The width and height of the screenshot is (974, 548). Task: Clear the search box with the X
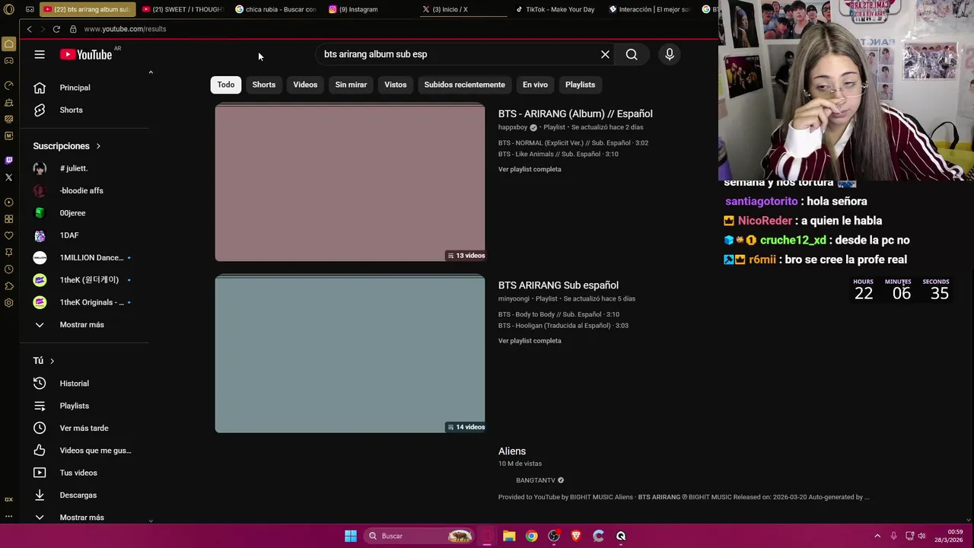(605, 54)
